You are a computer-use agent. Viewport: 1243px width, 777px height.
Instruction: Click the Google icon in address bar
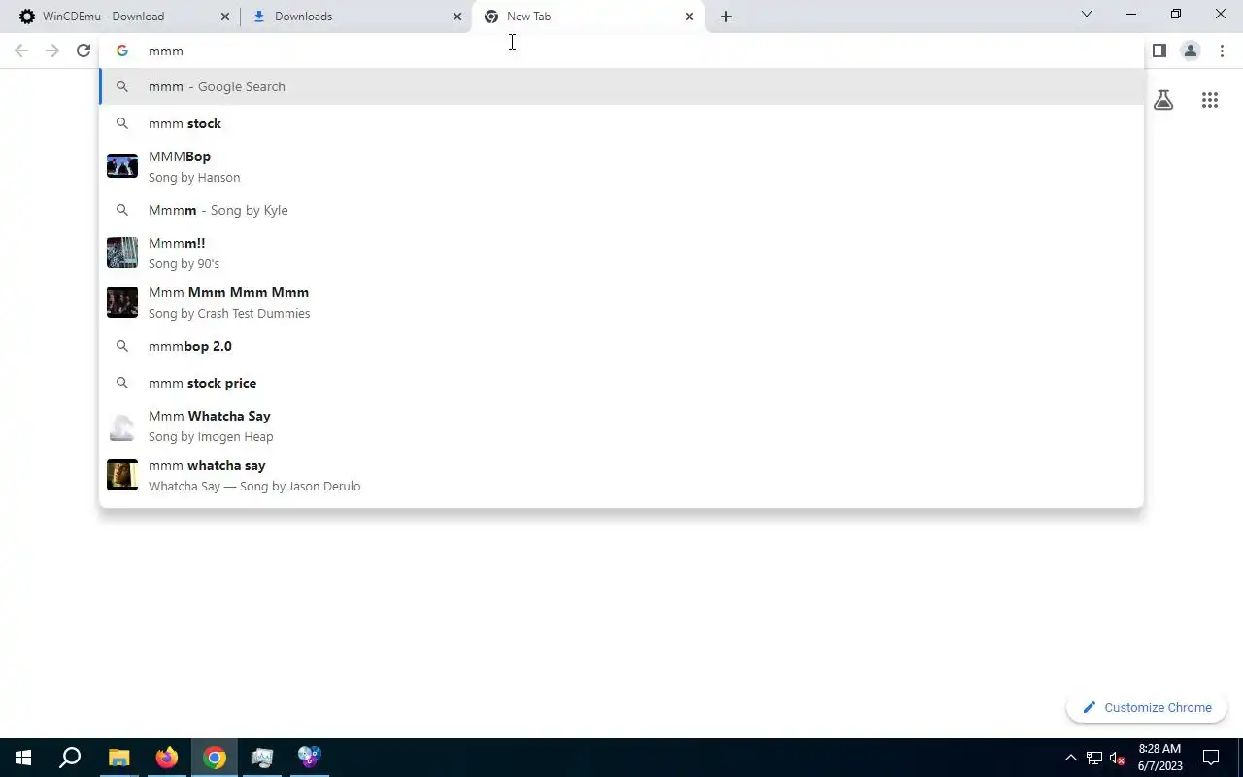pyautogui.click(x=122, y=51)
